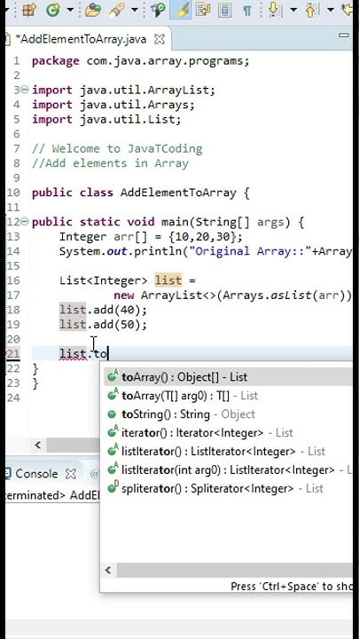Screen dimensions: 359x639
Task: Click 'java.util.ArrayList' import text
Action: pos(144,90)
